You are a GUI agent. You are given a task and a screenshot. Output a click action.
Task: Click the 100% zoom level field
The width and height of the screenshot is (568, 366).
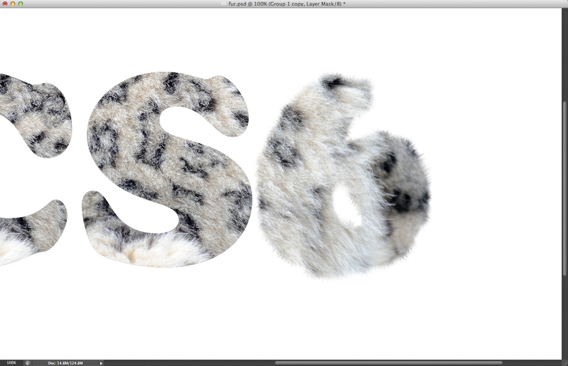[11, 363]
